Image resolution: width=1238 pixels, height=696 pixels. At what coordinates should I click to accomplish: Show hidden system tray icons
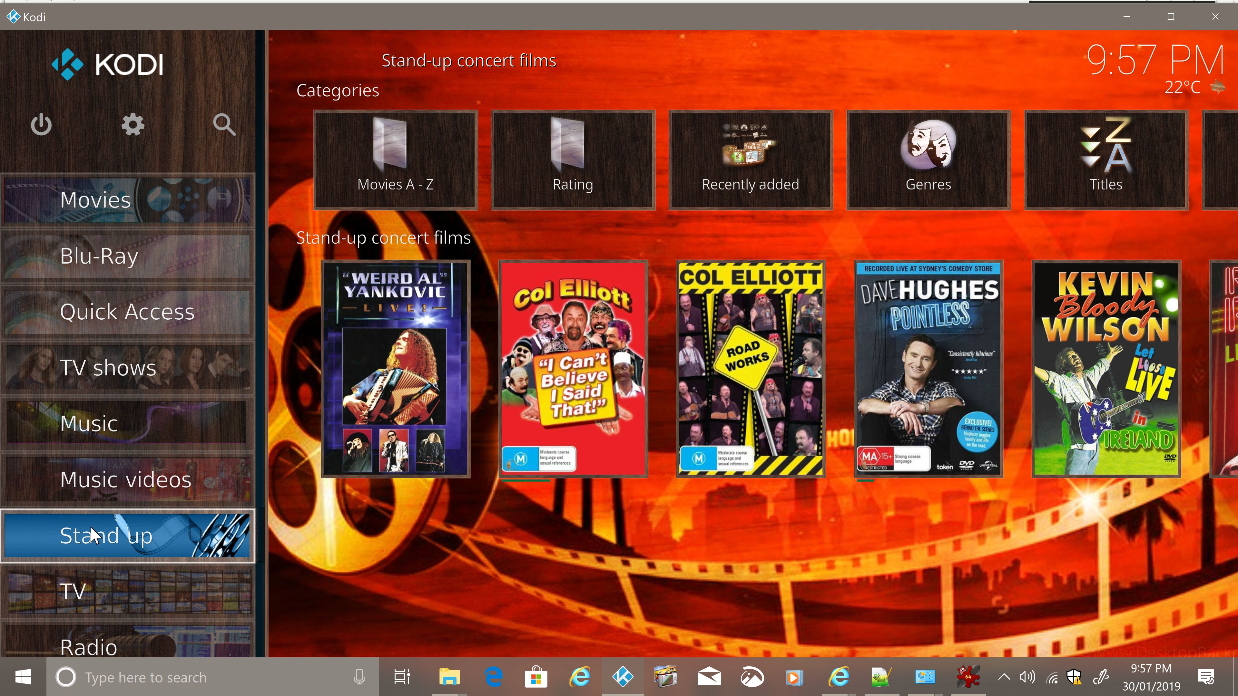pos(1004,677)
